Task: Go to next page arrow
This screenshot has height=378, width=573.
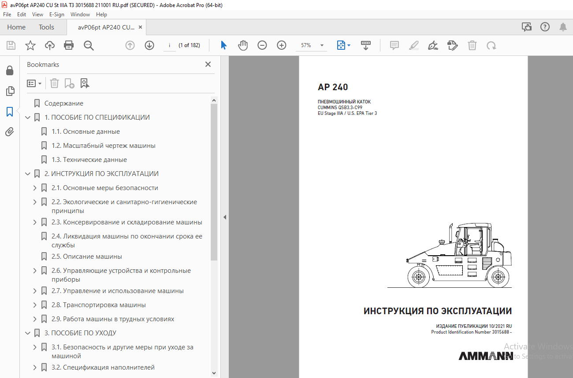Action: point(149,45)
